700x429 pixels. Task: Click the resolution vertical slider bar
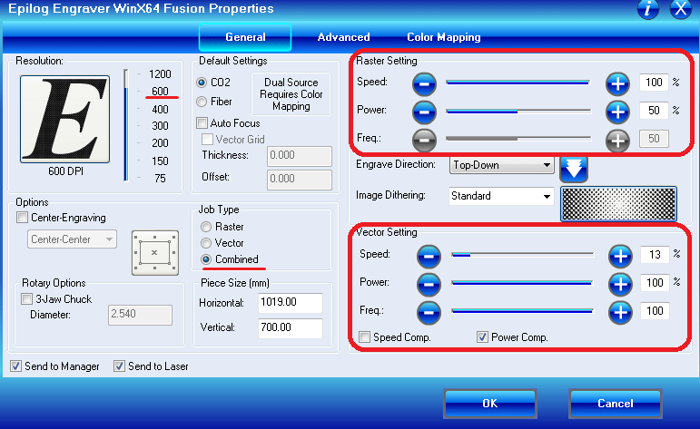[x=126, y=125]
